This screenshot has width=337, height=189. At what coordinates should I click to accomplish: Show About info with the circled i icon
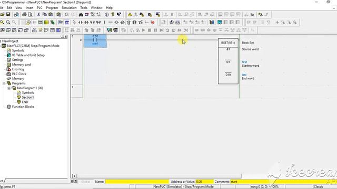click(107, 15)
